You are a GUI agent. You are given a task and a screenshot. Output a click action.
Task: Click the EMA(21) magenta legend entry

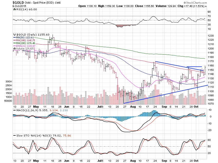click(24, 46)
